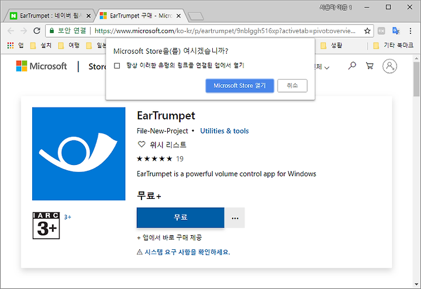Reload the page with the refresh icon
Viewport: 421px width, 289px height.
[37, 31]
